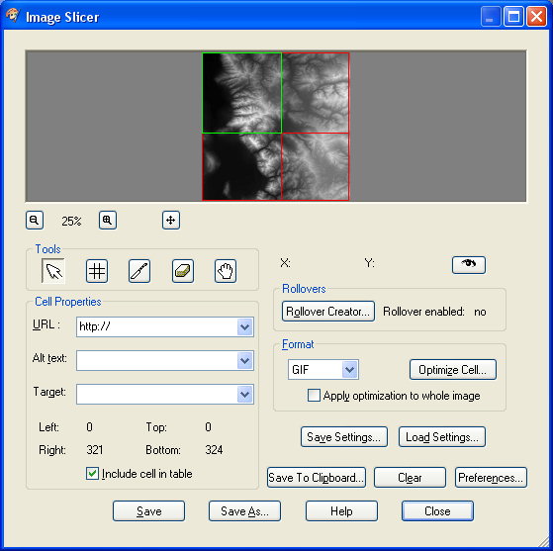This screenshot has height=551, width=553.
Task: Uncheck Include cell in table
Action: (92, 474)
